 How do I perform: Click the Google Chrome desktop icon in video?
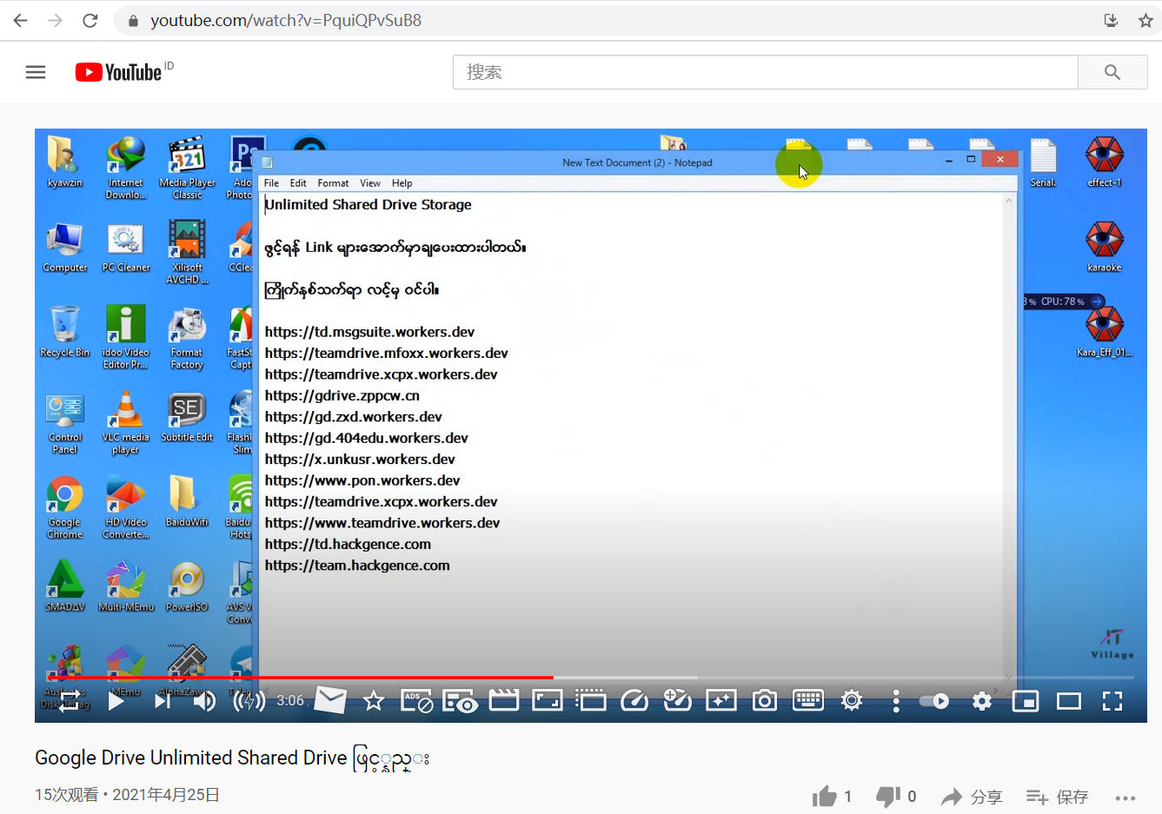pos(64,508)
